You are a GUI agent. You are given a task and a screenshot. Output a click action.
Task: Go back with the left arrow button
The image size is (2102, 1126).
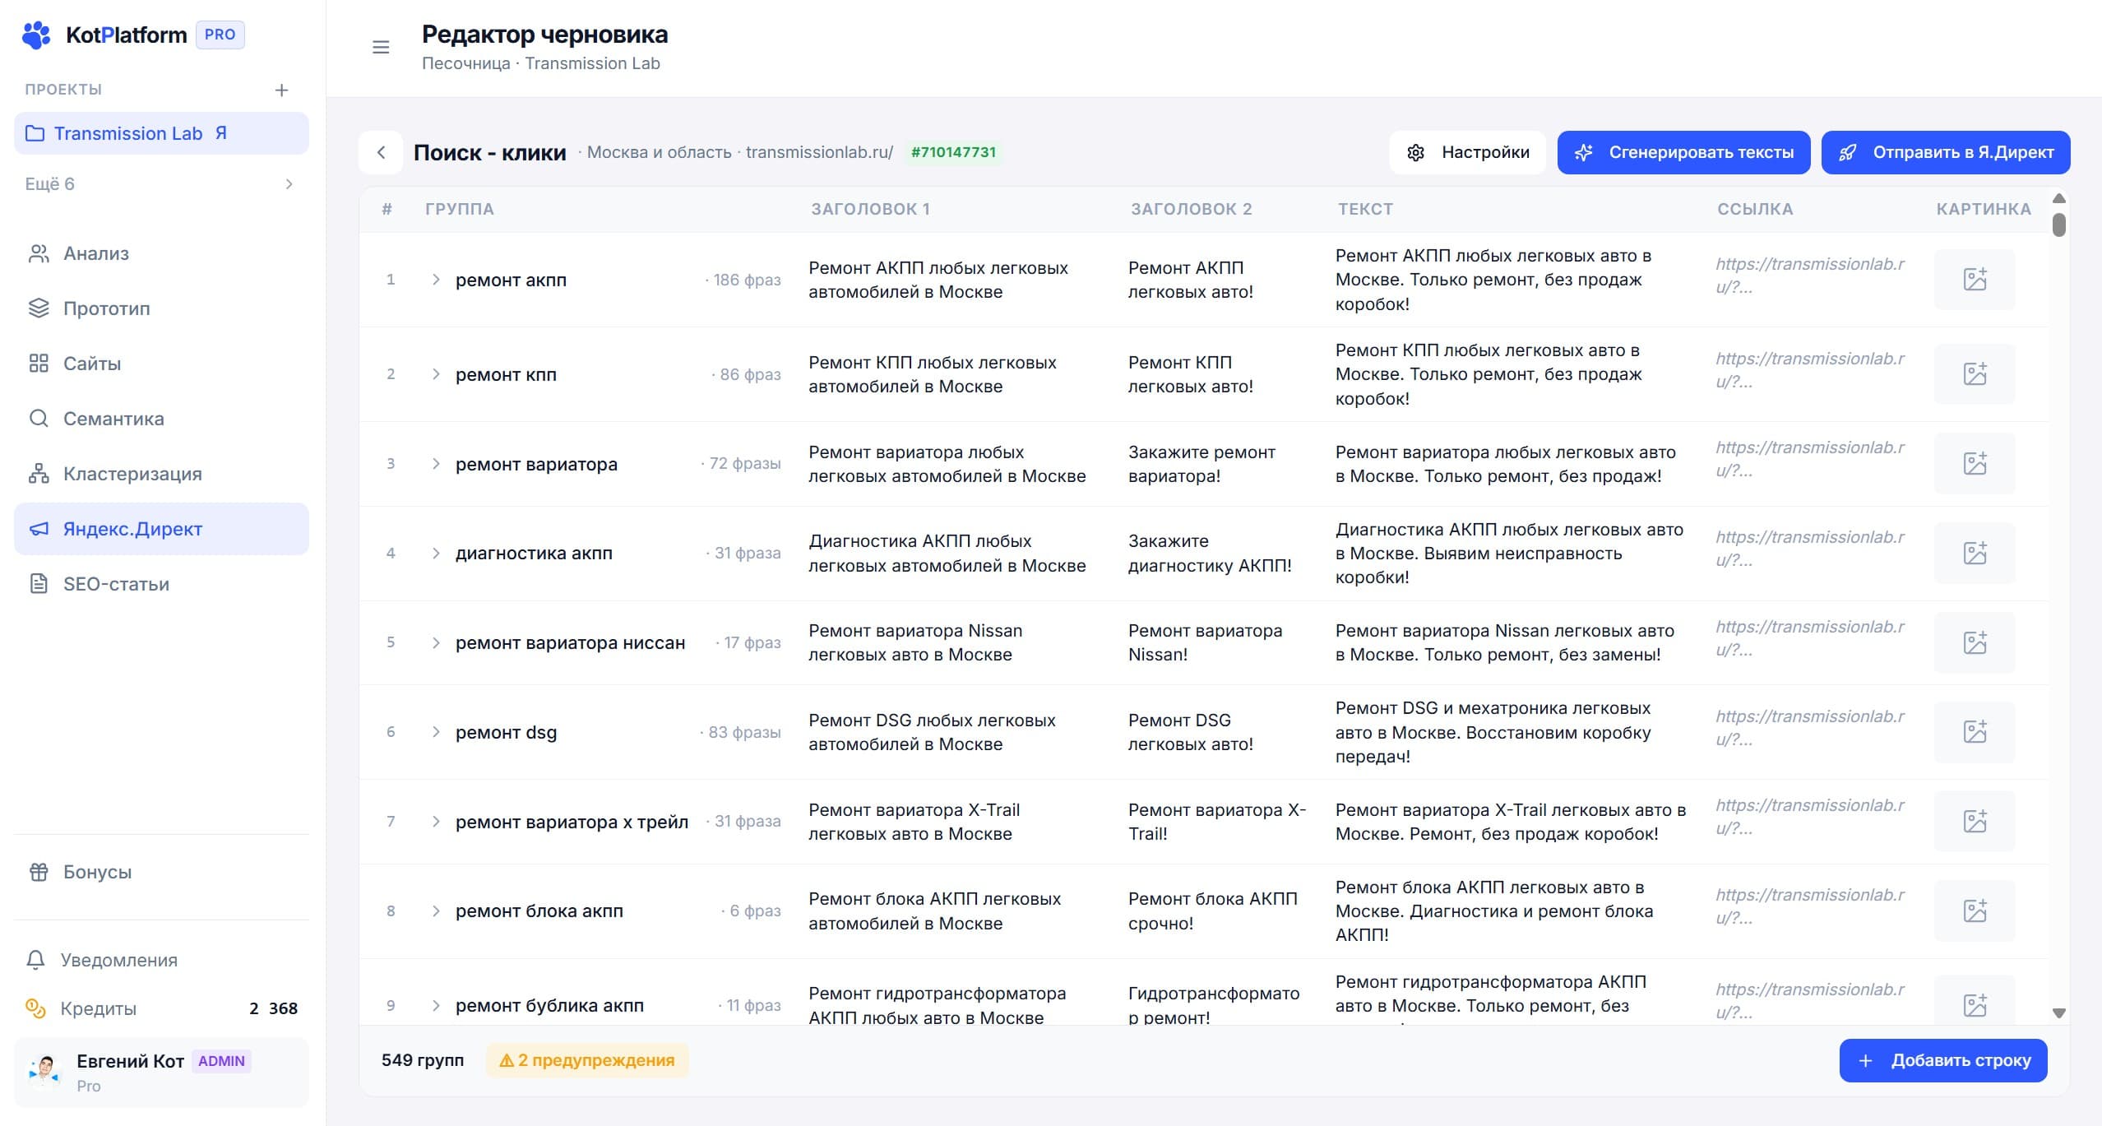[x=381, y=152]
